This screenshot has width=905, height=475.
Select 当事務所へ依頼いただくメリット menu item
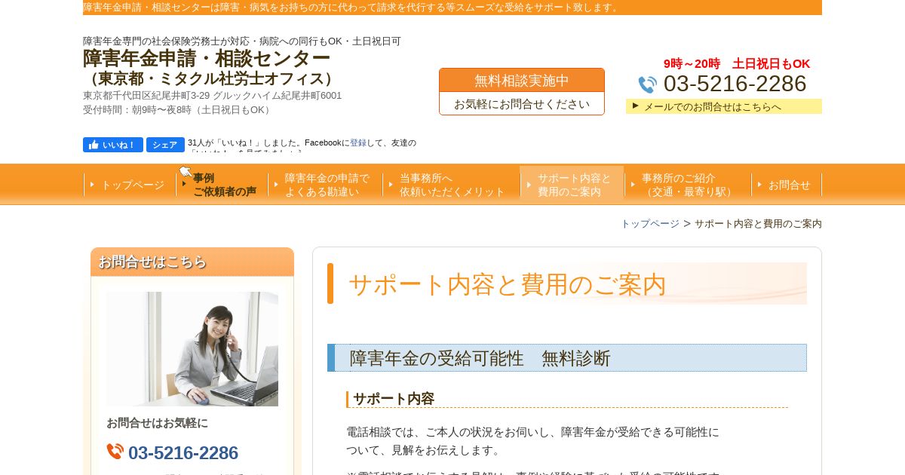[451, 185]
